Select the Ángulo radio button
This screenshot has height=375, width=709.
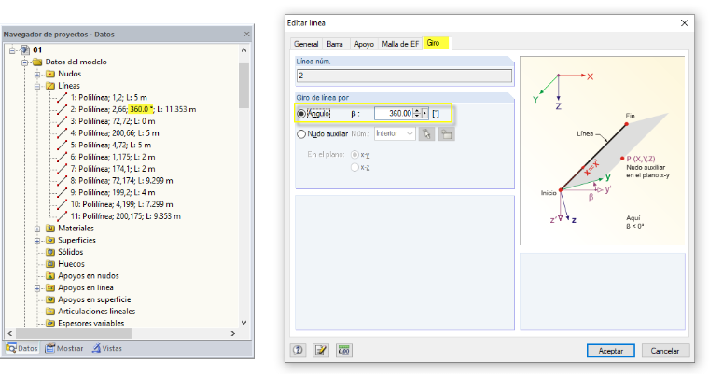point(301,114)
